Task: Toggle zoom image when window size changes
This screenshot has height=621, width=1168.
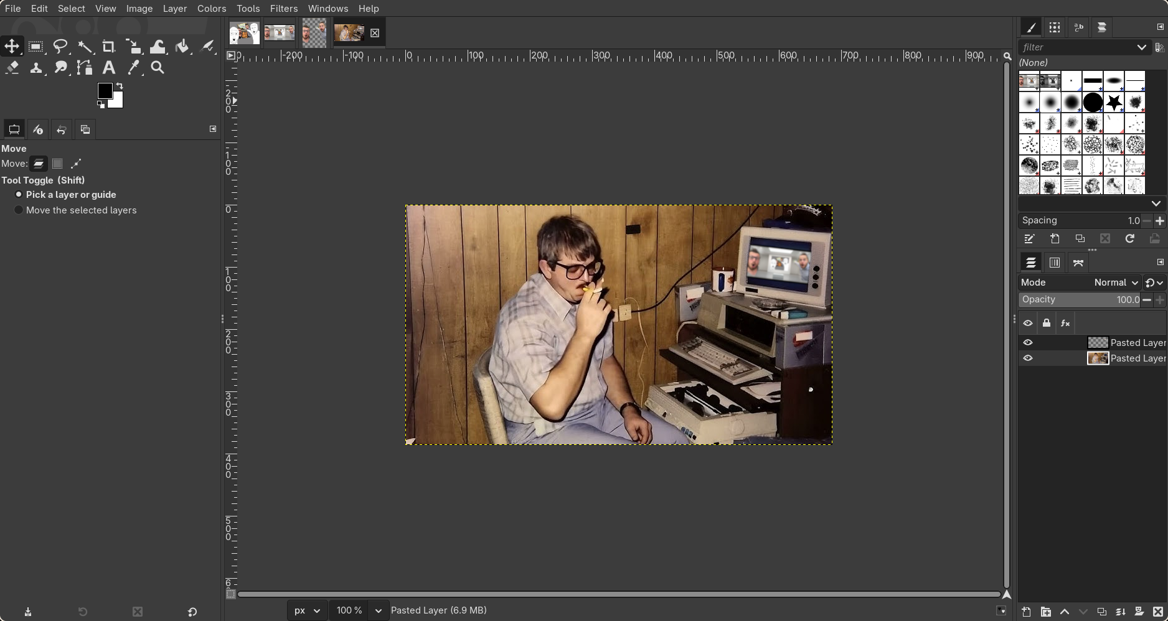Action: pyautogui.click(x=1007, y=56)
